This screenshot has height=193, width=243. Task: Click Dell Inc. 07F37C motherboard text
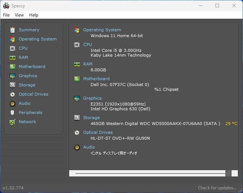pyautogui.click(x=120, y=85)
